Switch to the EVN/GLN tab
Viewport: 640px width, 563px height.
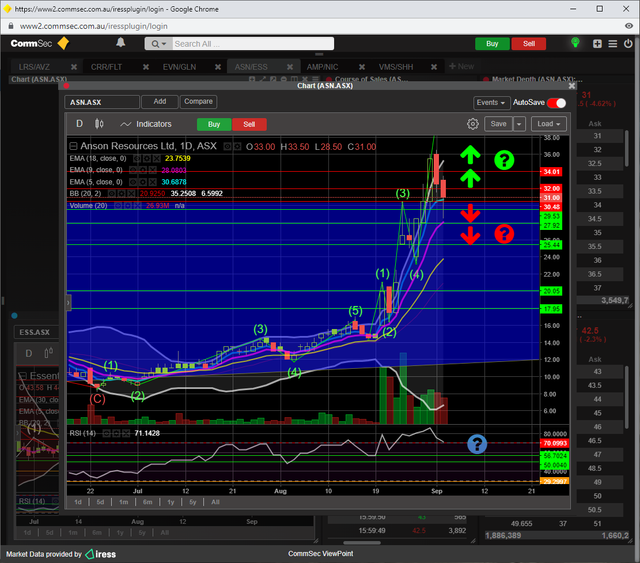(x=179, y=67)
